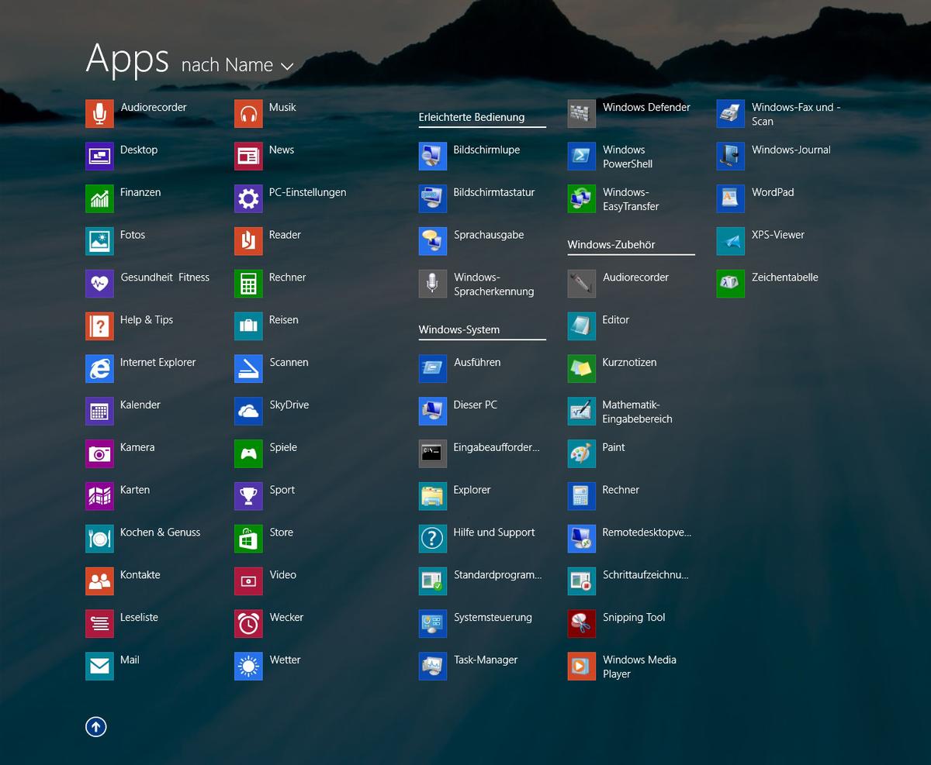Open the Eingabeaufforderung command prompt icon

pos(433,455)
